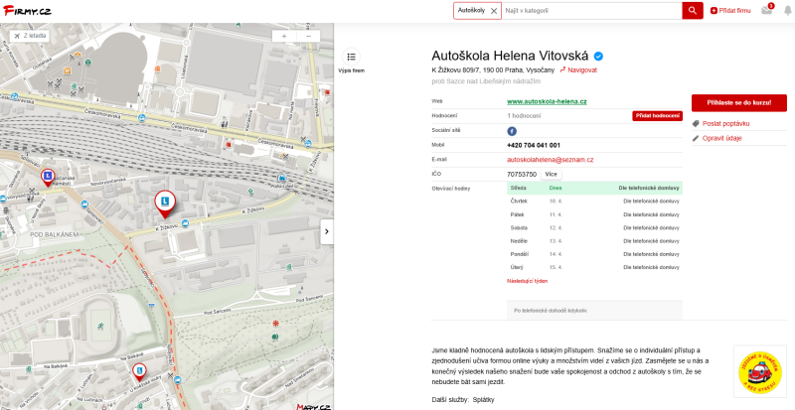Click the red search magnifier button
The height and width of the screenshot is (410, 795).
[x=693, y=11]
